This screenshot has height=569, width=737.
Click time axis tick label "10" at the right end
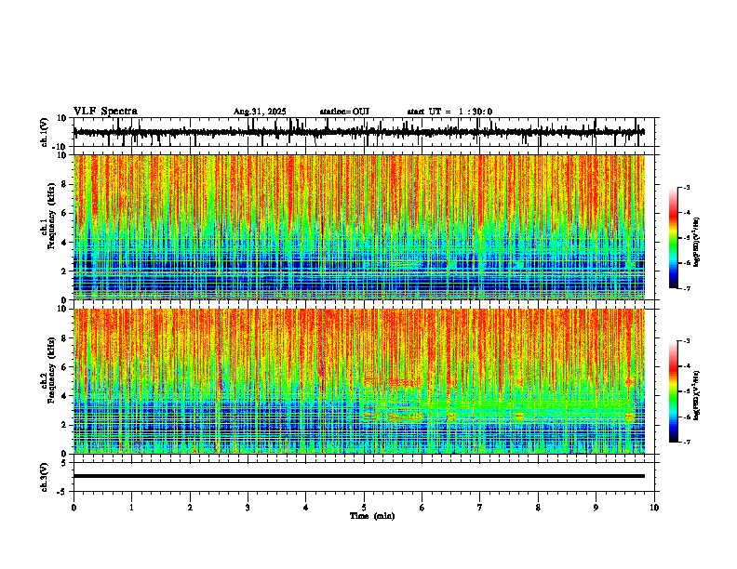click(x=654, y=508)
